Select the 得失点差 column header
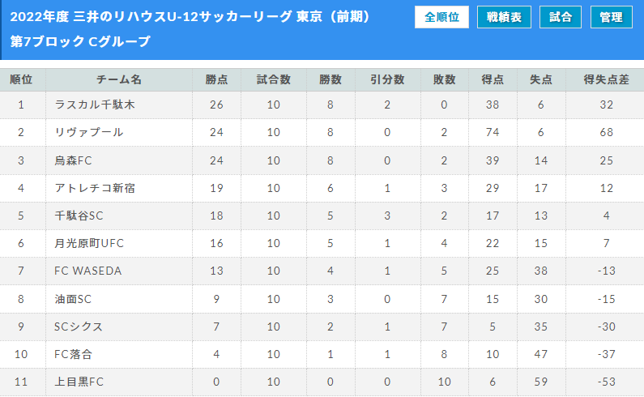The height and width of the screenshot is (397, 644). tap(606, 79)
